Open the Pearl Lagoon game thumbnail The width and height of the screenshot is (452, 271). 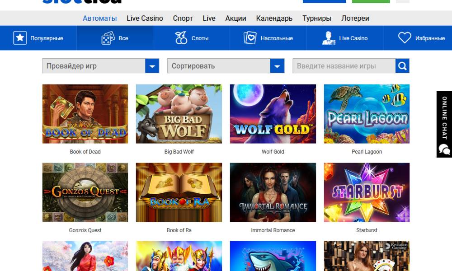click(x=367, y=114)
